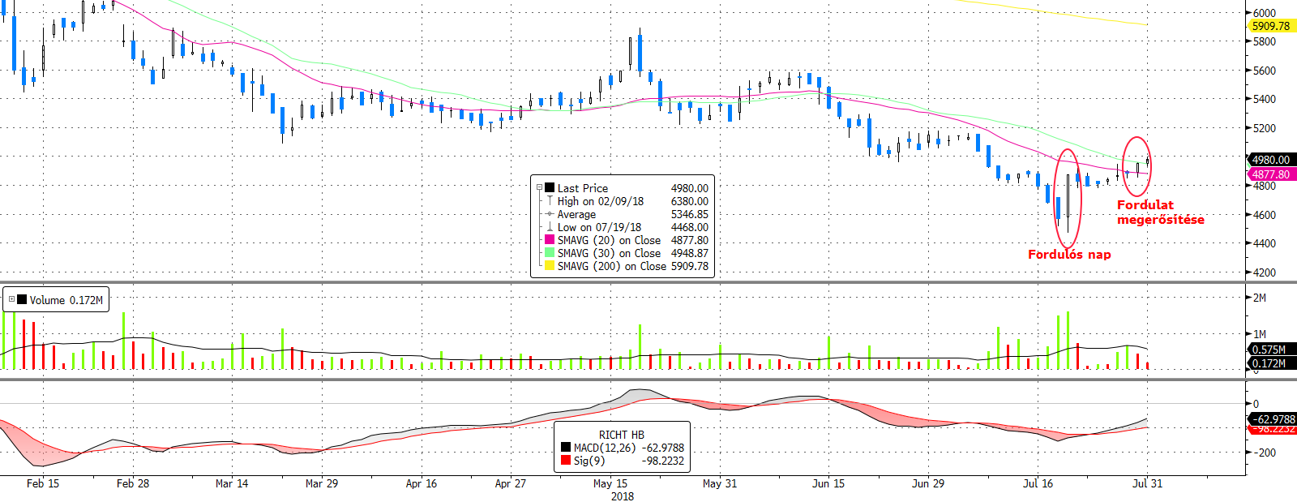Click the black 4980.00 last price axis tag

(1271, 160)
